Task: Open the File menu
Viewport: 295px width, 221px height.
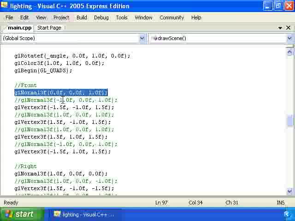Action: [9, 17]
